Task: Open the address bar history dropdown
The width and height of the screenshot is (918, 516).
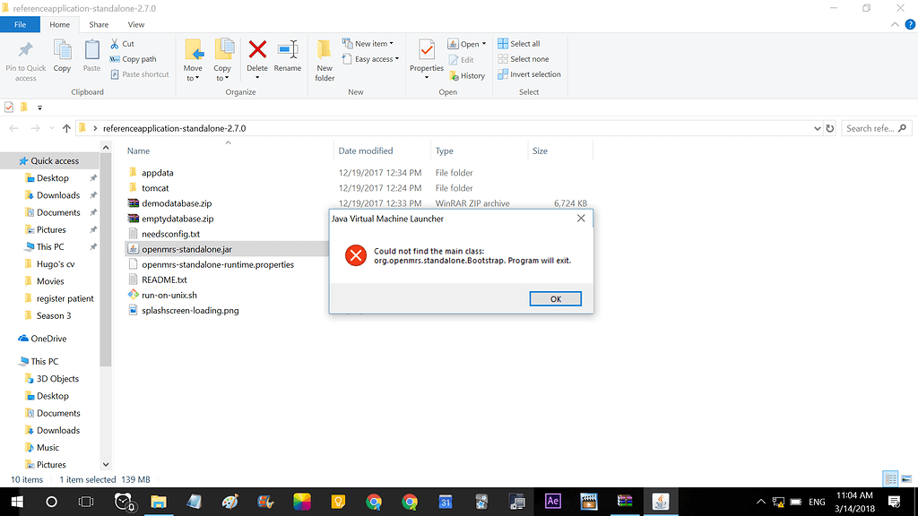Action: click(817, 128)
